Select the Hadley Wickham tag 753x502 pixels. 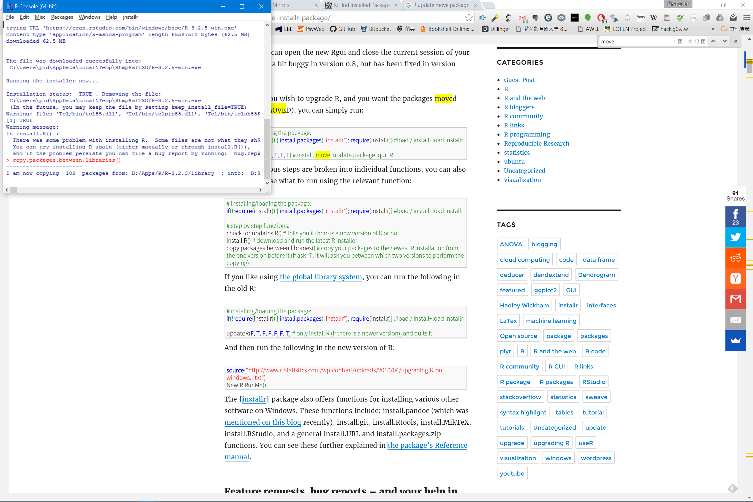pos(524,305)
